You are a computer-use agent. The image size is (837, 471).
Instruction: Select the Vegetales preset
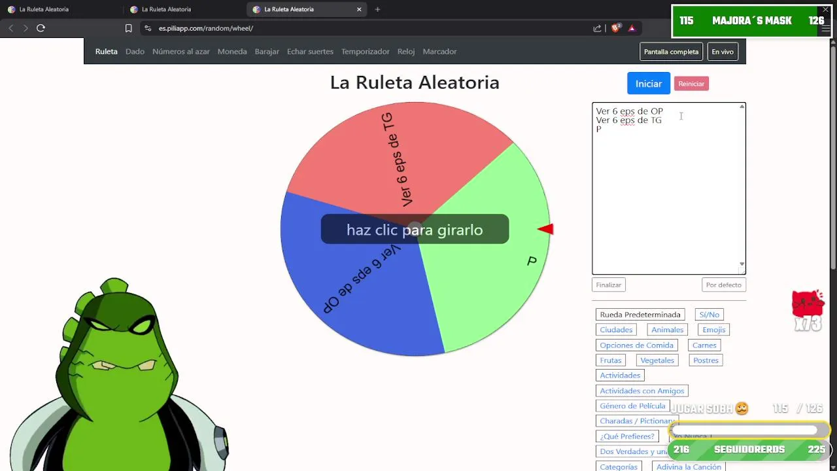657,360
